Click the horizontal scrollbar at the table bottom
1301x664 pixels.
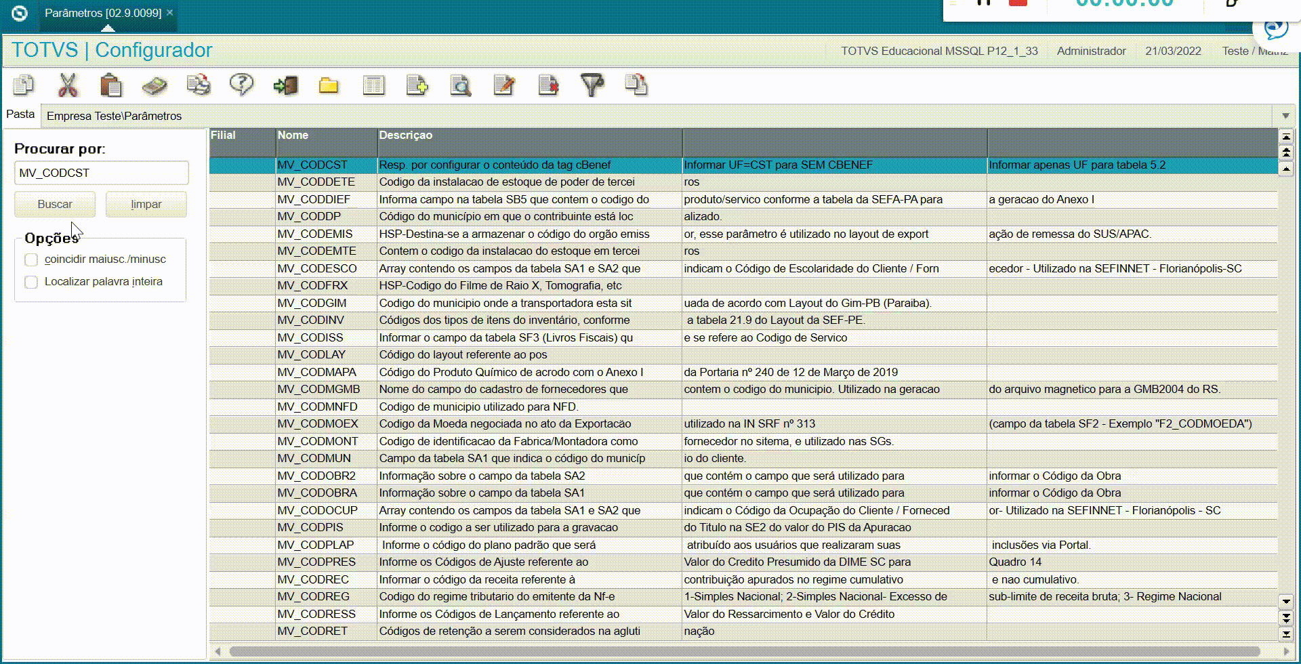744,651
